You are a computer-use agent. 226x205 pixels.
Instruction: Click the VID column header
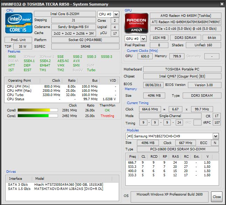pyautogui.click(x=109, y=81)
